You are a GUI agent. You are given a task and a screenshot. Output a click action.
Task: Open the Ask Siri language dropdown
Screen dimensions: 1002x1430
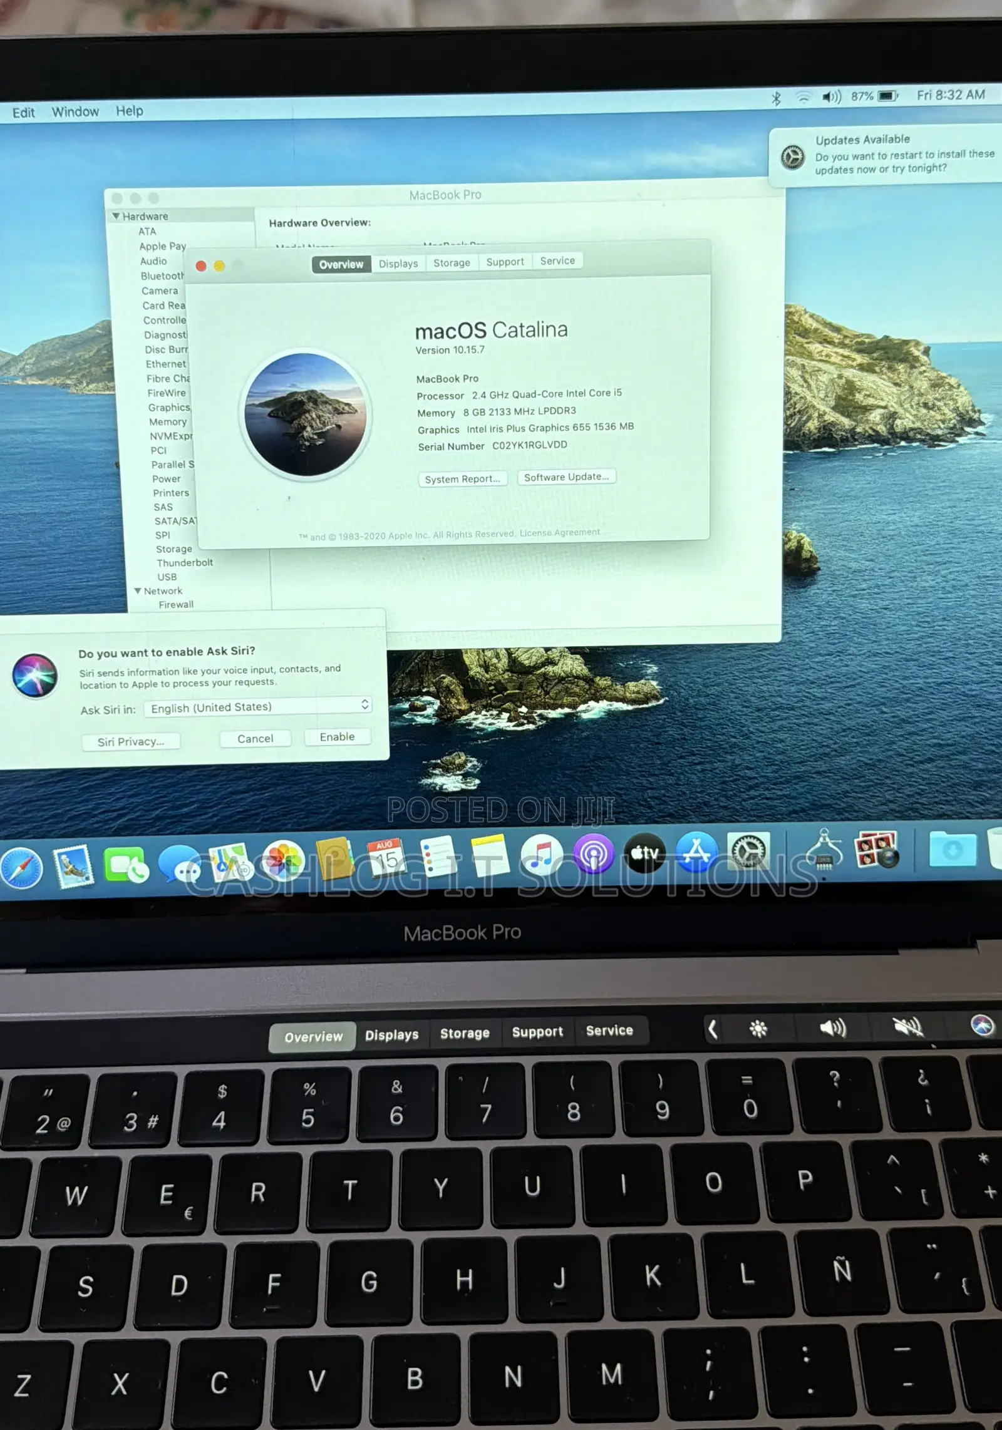click(258, 707)
